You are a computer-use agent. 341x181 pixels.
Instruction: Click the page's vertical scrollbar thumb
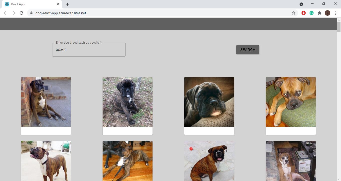pos(339,27)
